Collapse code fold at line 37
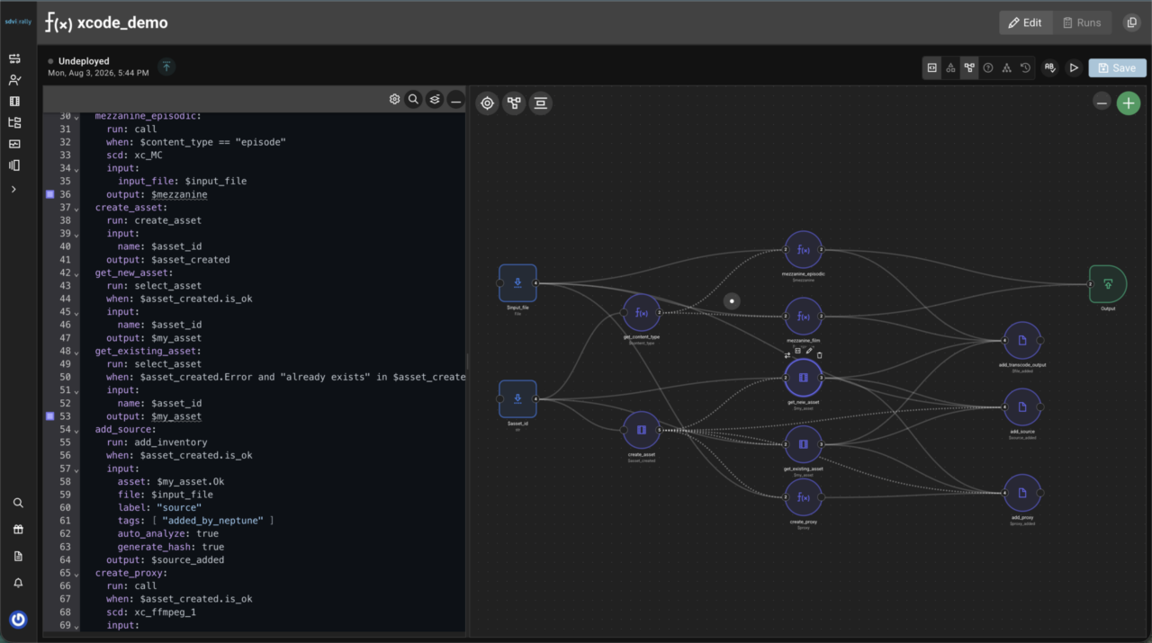This screenshot has width=1152, height=643. tap(76, 209)
